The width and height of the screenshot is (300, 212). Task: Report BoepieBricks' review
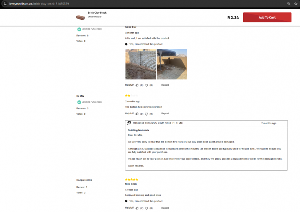click(165, 208)
